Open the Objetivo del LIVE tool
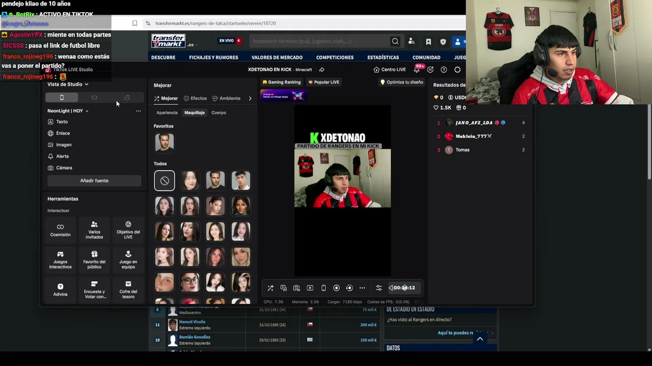Image resolution: width=652 pixels, height=366 pixels. pyautogui.click(x=128, y=230)
